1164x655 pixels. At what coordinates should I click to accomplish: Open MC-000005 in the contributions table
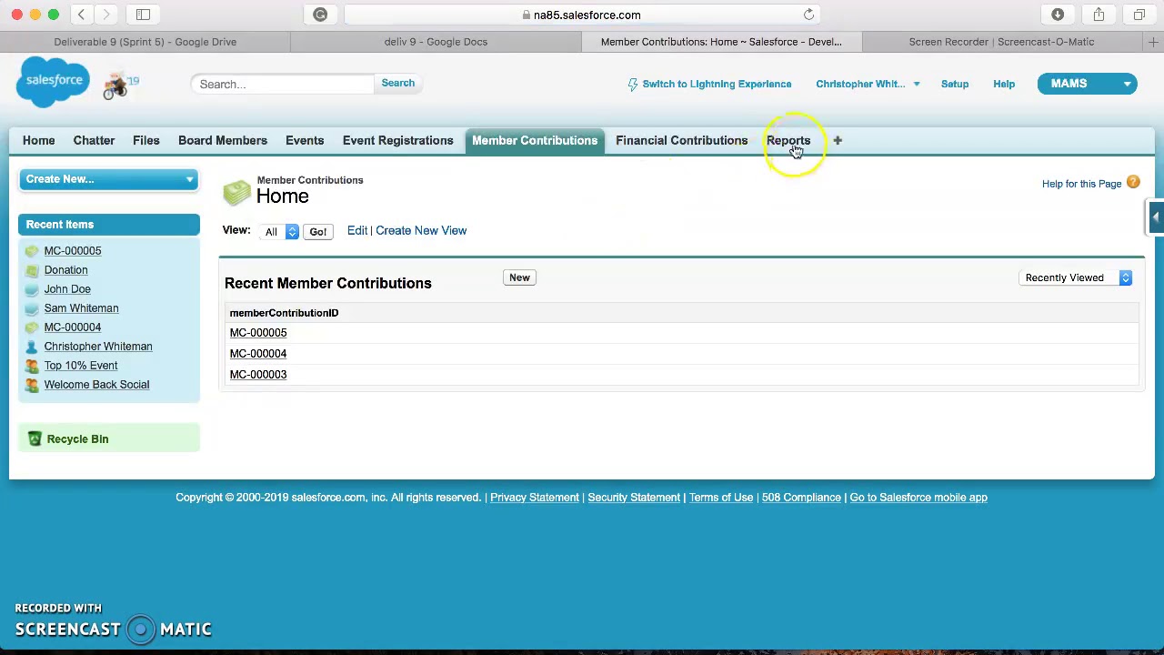tap(258, 333)
